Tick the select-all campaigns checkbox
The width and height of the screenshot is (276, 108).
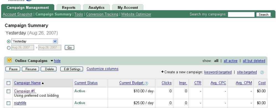9,83
